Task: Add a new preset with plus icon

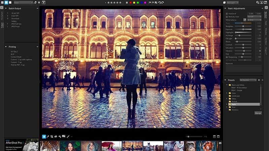Action: click(x=259, y=80)
